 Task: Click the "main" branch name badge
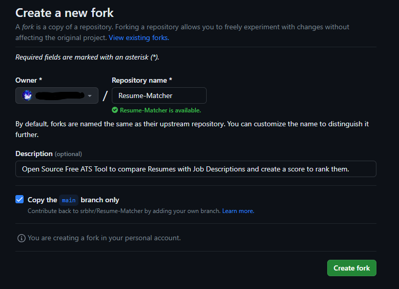[x=69, y=200]
